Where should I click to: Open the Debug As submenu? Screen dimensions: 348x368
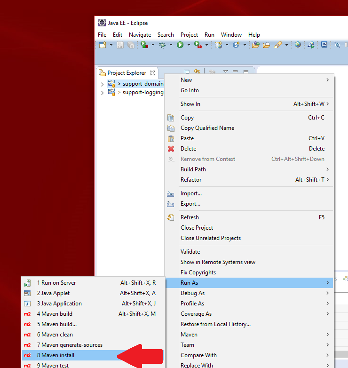tap(192, 293)
